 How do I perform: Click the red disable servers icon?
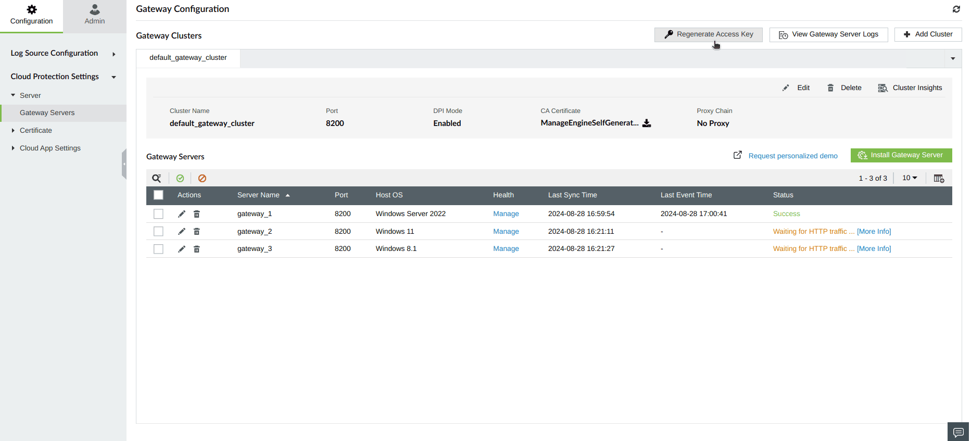coord(203,178)
